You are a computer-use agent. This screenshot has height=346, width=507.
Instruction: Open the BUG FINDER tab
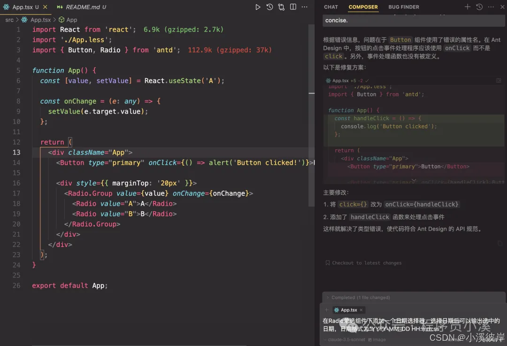[404, 7]
